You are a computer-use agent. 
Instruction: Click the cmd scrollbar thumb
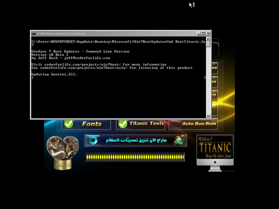coord(208,44)
